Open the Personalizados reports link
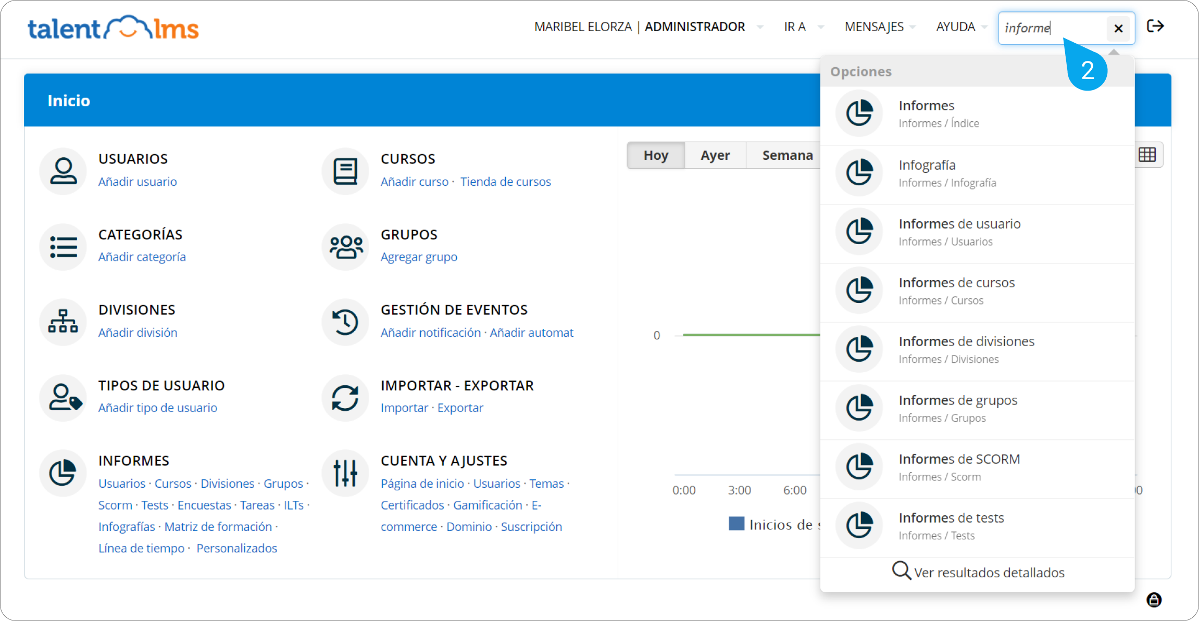The image size is (1199, 621). tap(236, 548)
